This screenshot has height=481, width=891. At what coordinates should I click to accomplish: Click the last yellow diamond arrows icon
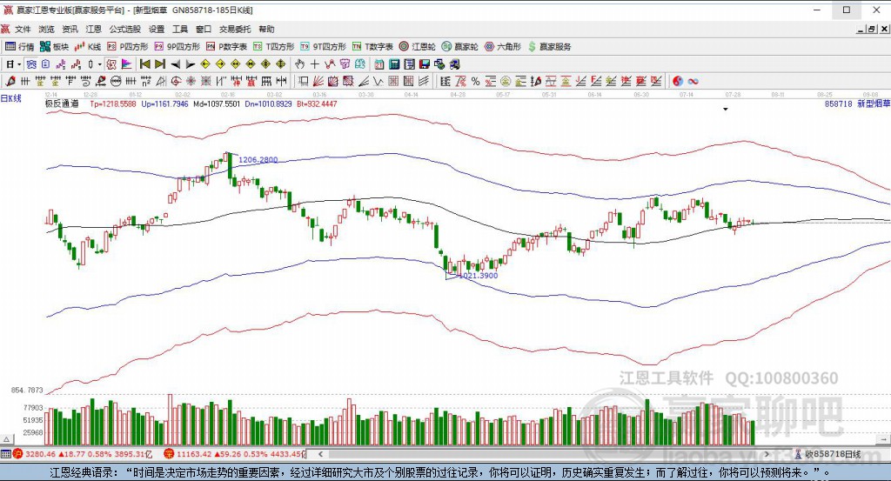tap(281, 64)
